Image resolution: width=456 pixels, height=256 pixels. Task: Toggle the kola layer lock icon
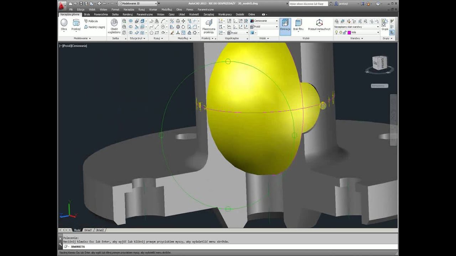click(344, 32)
